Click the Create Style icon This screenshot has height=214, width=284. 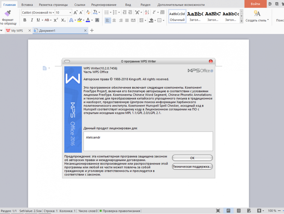coord(257,13)
